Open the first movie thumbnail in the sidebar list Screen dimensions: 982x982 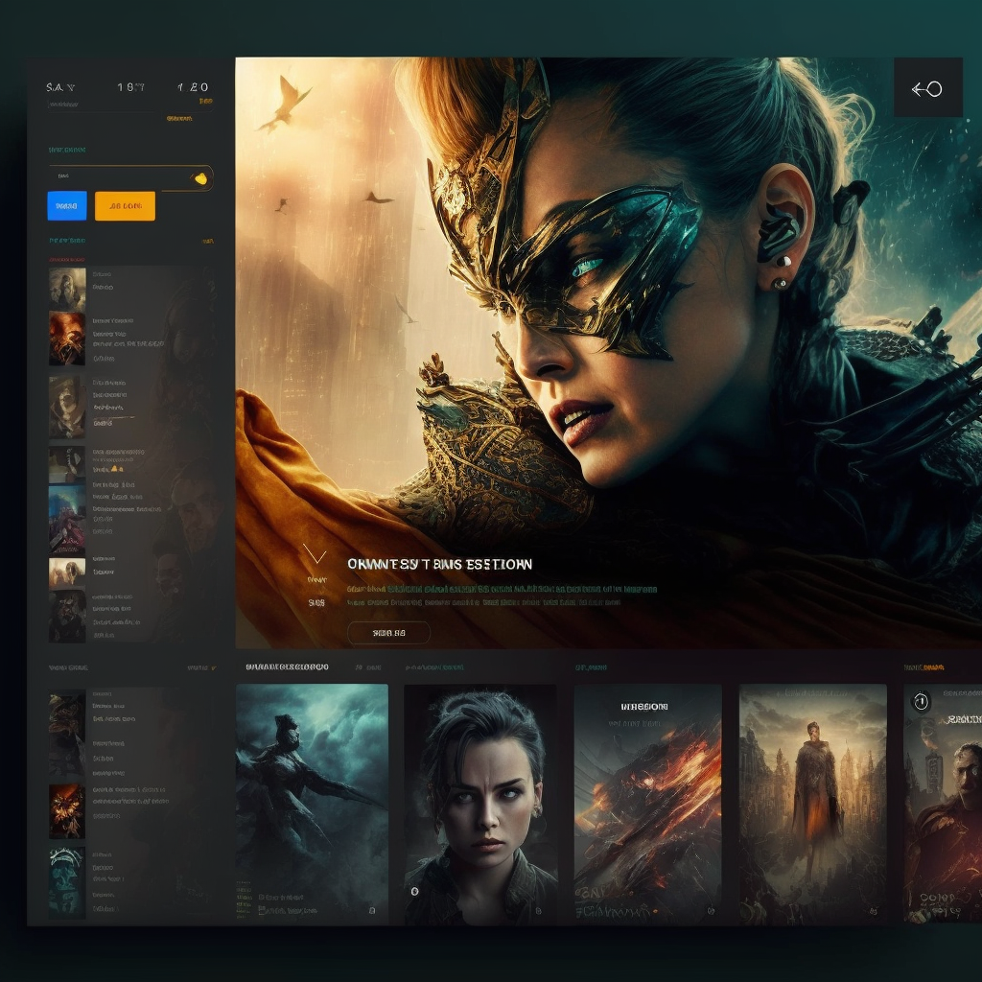click(65, 290)
